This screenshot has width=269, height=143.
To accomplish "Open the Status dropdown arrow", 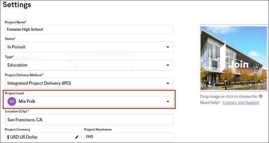I will tap(168, 47).
